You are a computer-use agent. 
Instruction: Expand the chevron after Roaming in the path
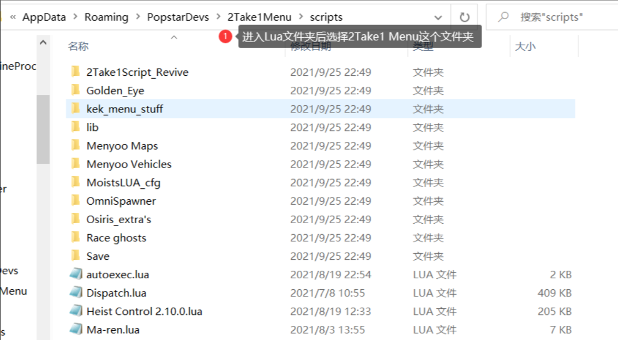tap(138, 17)
